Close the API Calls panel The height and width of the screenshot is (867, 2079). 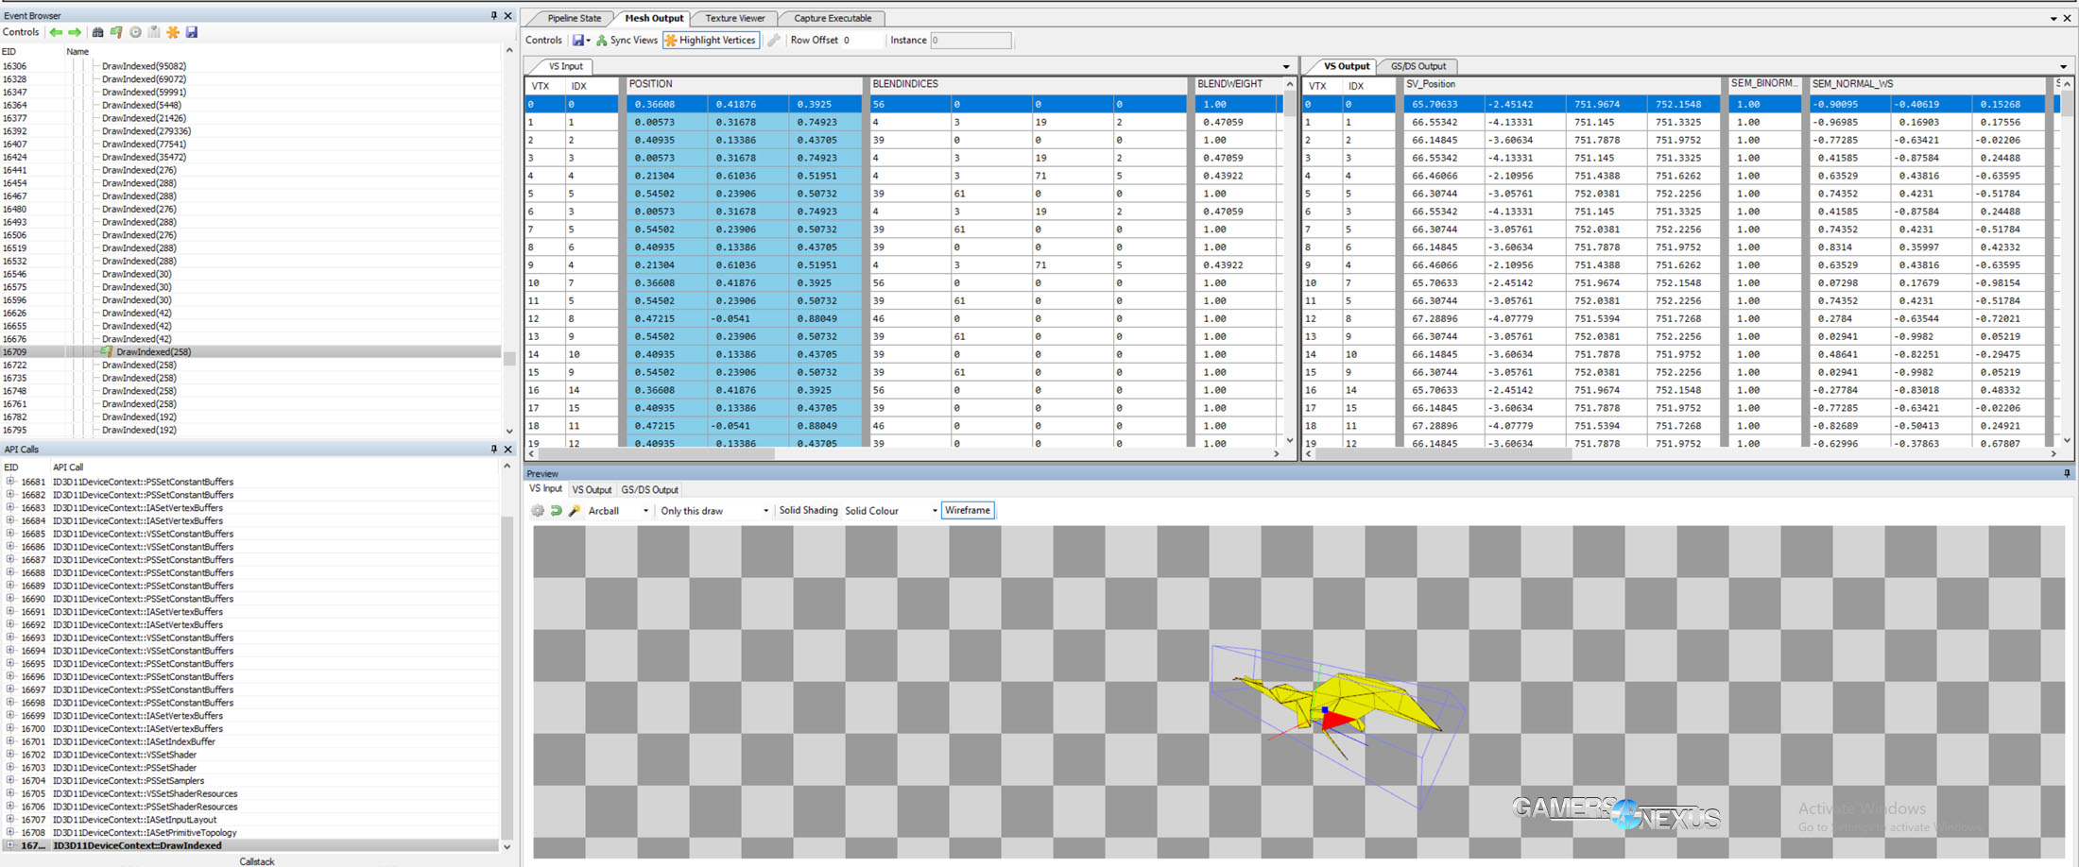[508, 449]
